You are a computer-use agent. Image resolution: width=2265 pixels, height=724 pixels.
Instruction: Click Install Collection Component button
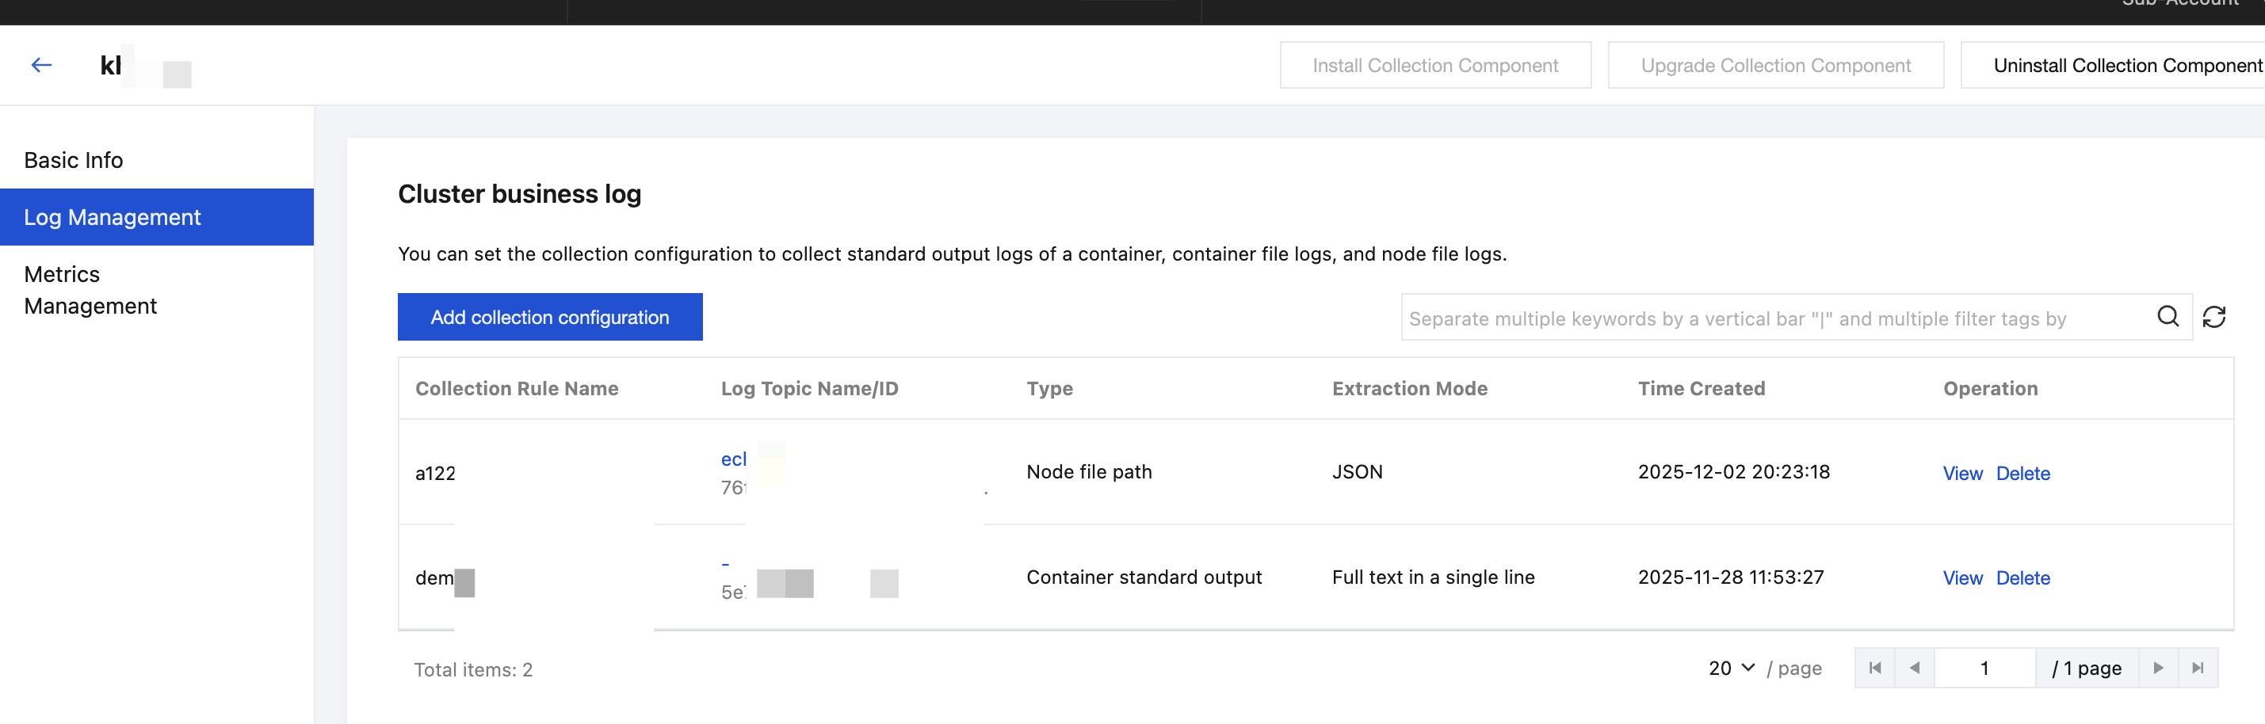click(x=1435, y=66)
